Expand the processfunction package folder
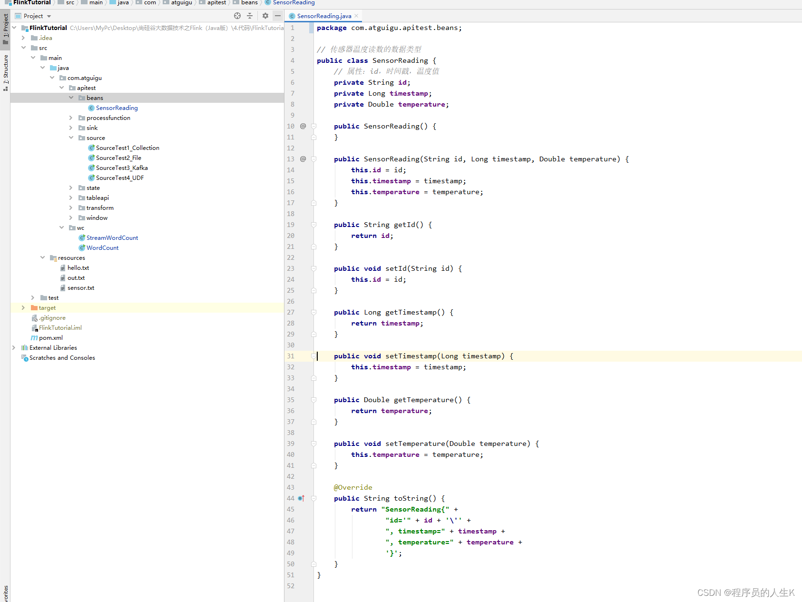 [71, 118]
